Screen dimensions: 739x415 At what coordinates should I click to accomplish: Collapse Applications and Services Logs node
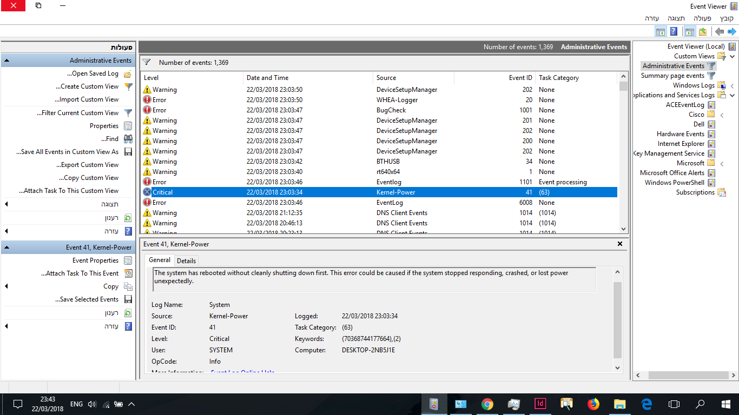pos(733,95)
